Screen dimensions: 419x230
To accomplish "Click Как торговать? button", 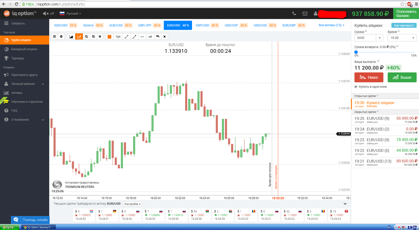I will 404,25.
